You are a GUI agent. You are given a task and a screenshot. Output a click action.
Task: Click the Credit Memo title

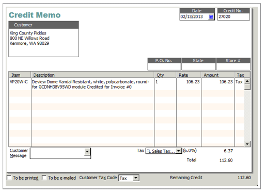tap(35, 15)
